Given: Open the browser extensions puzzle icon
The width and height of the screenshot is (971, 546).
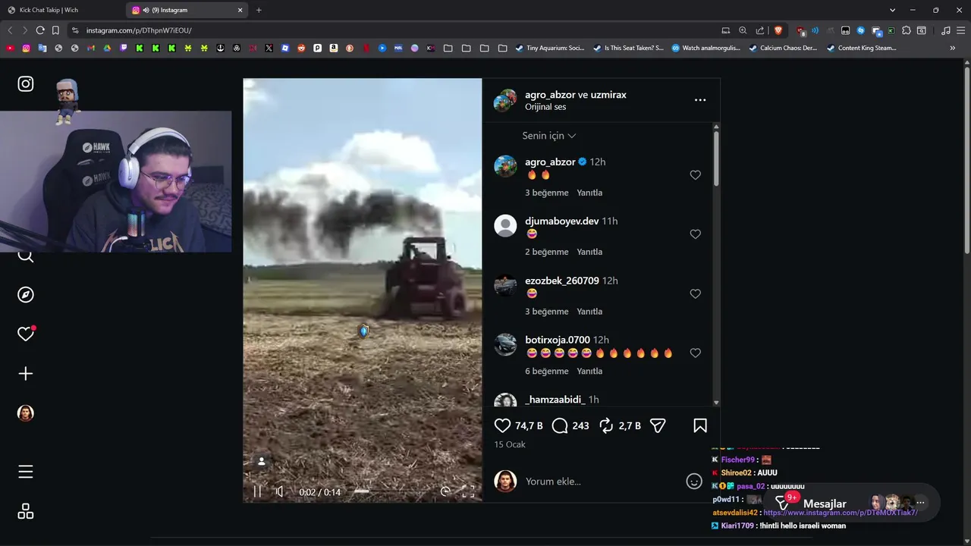Looking at the screenshot, I should [907, 30].
